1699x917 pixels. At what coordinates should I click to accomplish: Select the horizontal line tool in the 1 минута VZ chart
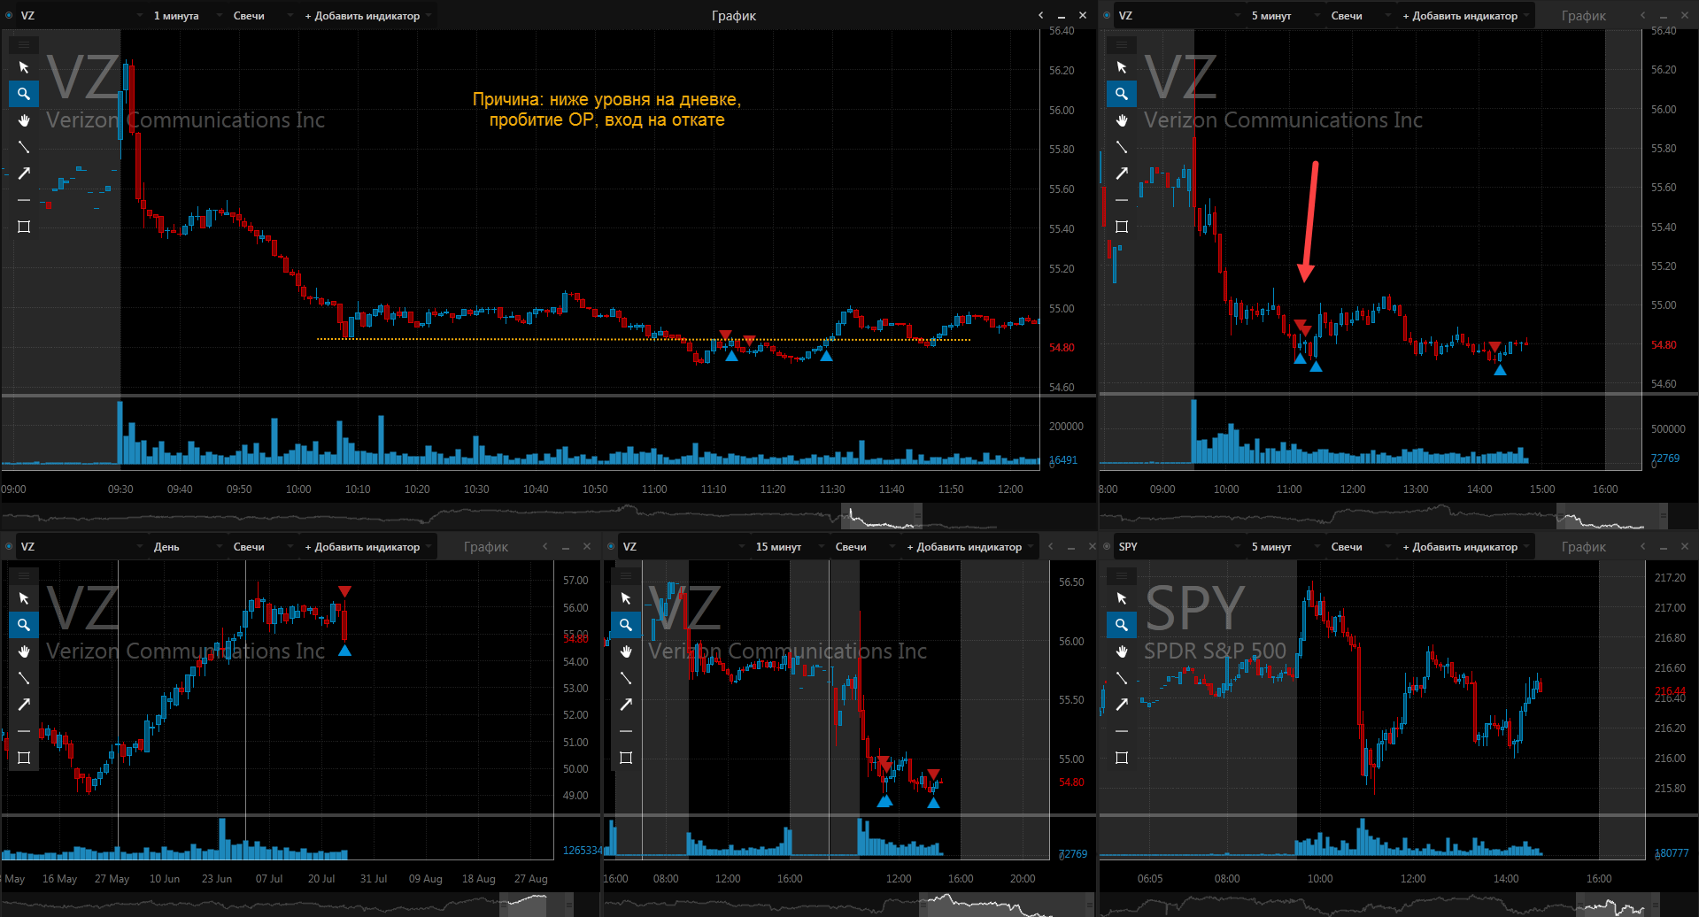tap(24, 200)
